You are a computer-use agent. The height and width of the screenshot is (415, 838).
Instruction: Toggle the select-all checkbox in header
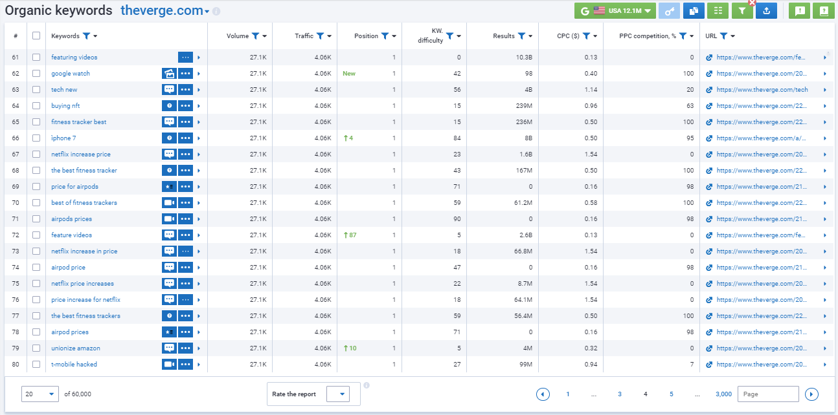[36, 36]
